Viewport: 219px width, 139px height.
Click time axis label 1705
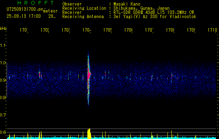(108, 30)
